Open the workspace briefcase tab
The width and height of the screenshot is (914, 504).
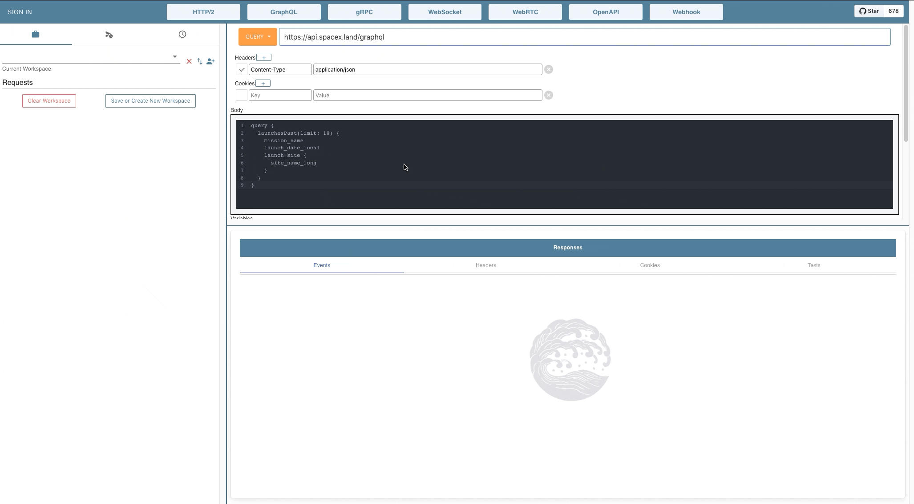coord(36,34)
